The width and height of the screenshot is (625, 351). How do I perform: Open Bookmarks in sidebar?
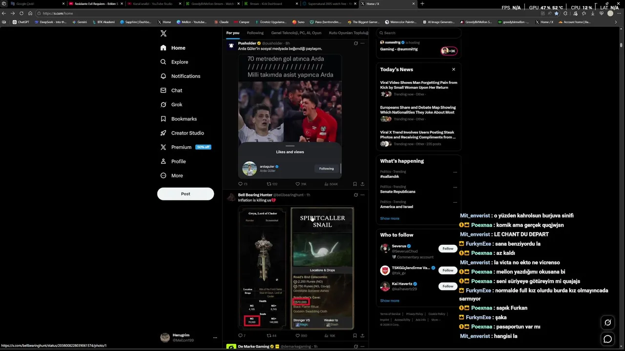tap(179, 118)
